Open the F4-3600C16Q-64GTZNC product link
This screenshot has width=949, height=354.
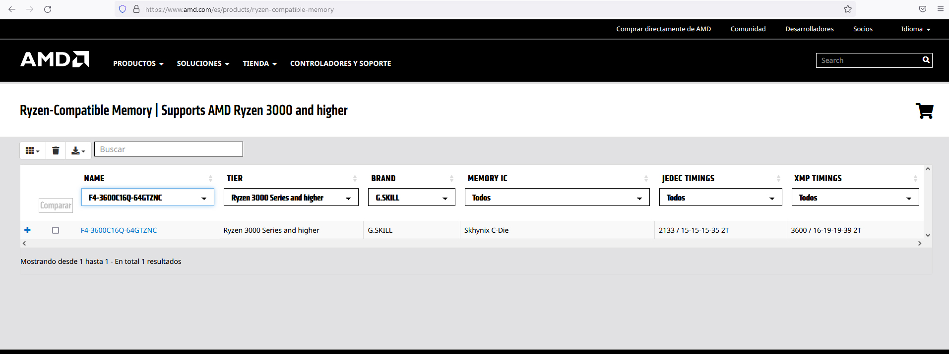pos(119,230)
